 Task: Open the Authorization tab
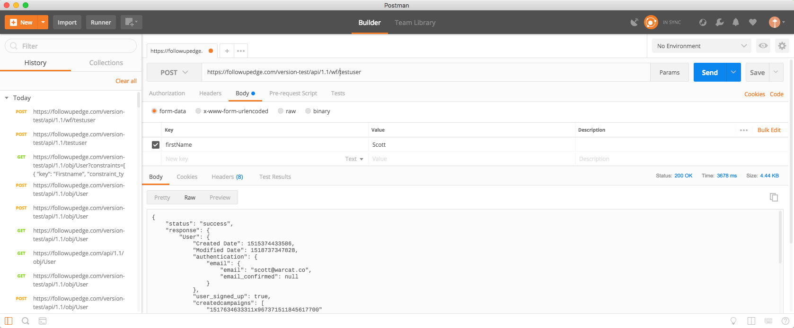pos(167,93)
